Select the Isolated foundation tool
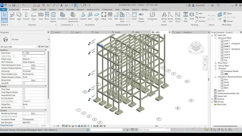The width and height of the screenshot is (242, 136). (x=83, y=16)
